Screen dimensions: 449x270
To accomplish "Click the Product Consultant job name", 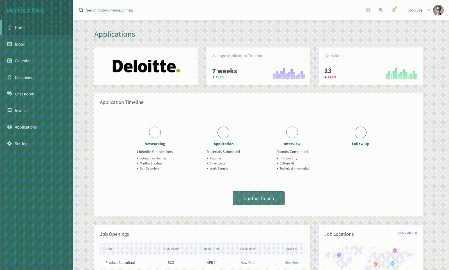I will point(120,263).
